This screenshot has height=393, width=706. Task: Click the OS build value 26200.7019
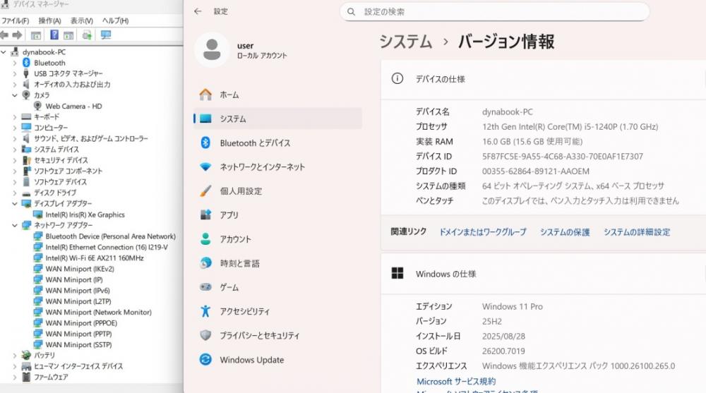tap(503, 351)
